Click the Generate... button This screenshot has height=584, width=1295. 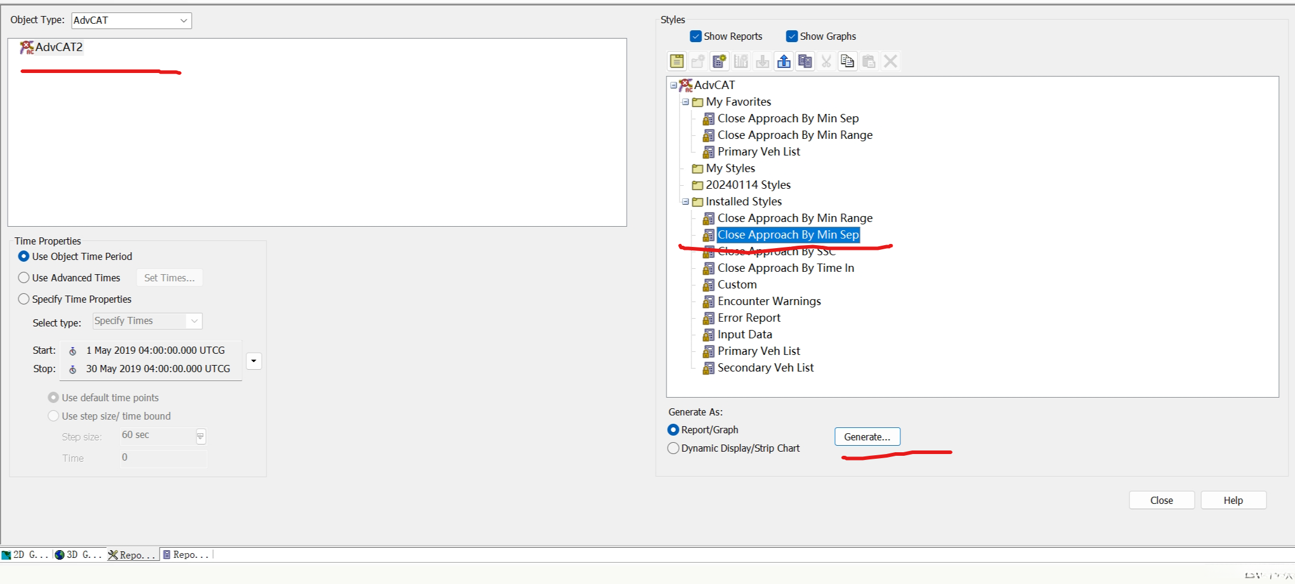pyautogui.click(x=867, y=437)
